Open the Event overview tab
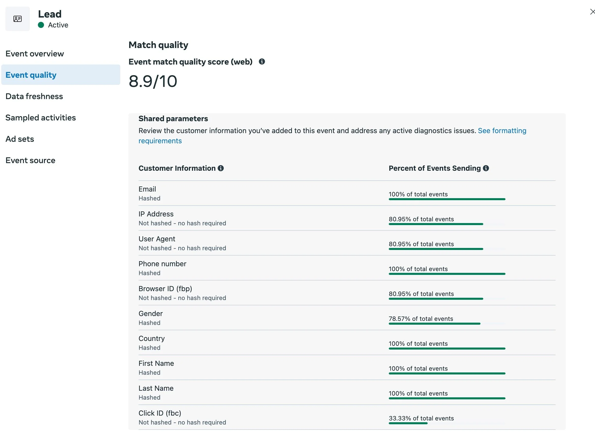Image resolution: width=595 pixels, height=440 pixels. (35, 54)
